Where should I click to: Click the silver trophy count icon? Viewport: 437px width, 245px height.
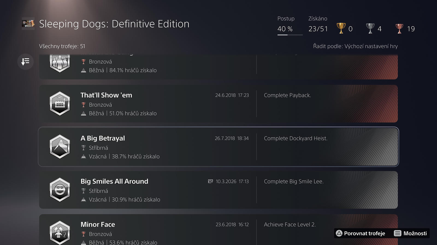(x=370, y=28)
